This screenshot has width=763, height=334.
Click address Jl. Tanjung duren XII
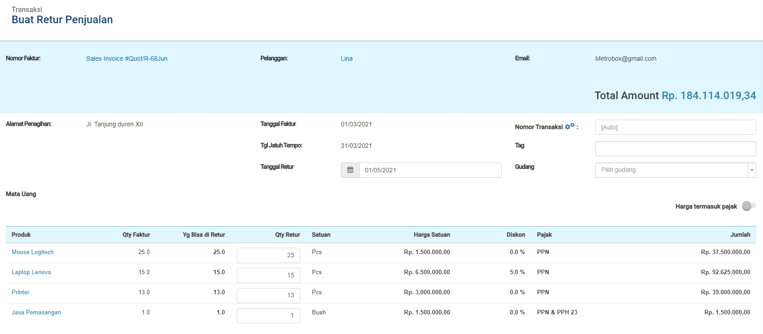coord(114,124)
